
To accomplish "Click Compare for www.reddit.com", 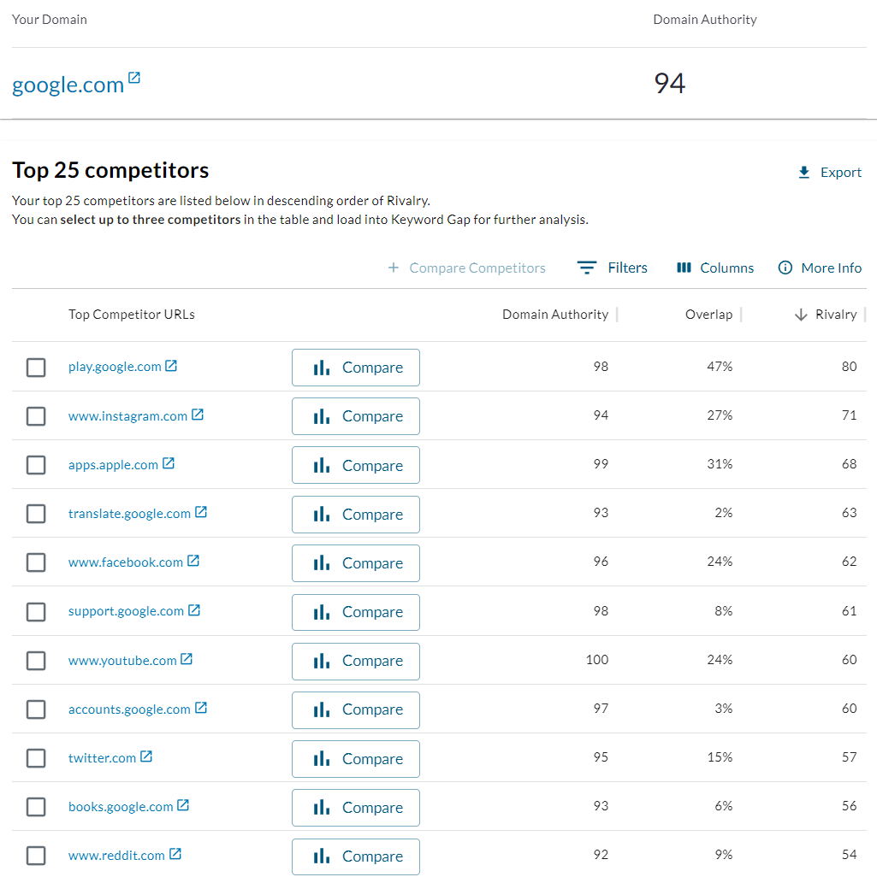I will coord(356,856).
